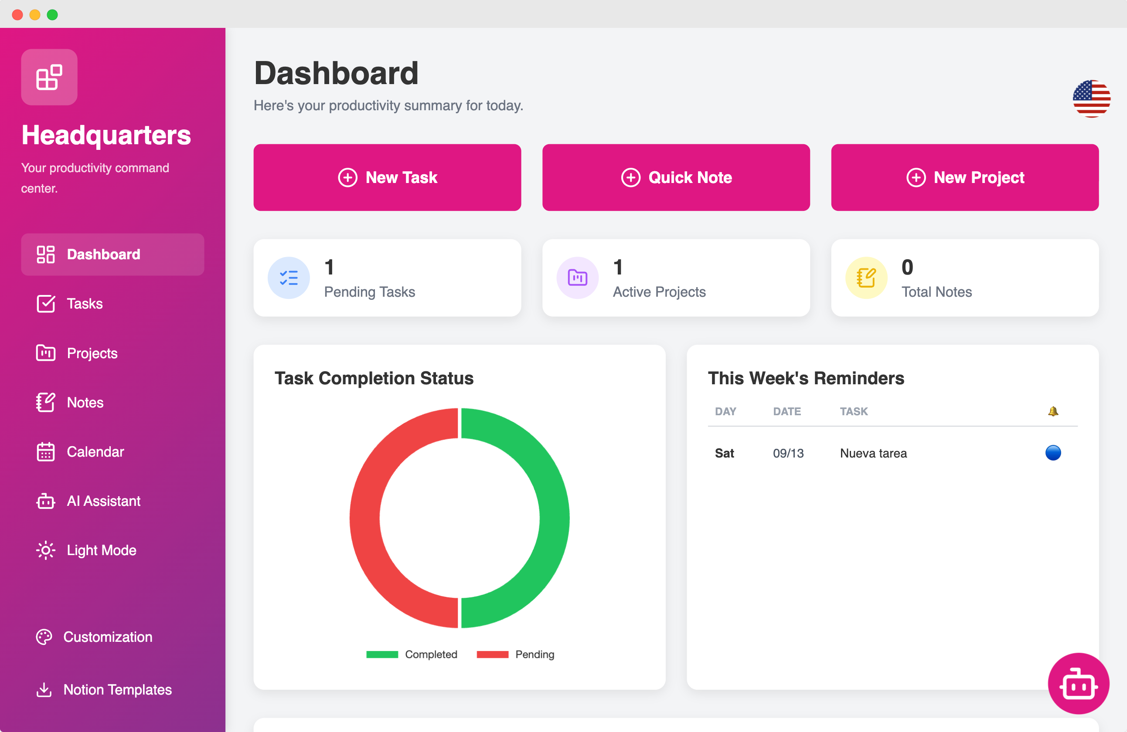Click the bell icon in reminders header

pos(1052,411)
